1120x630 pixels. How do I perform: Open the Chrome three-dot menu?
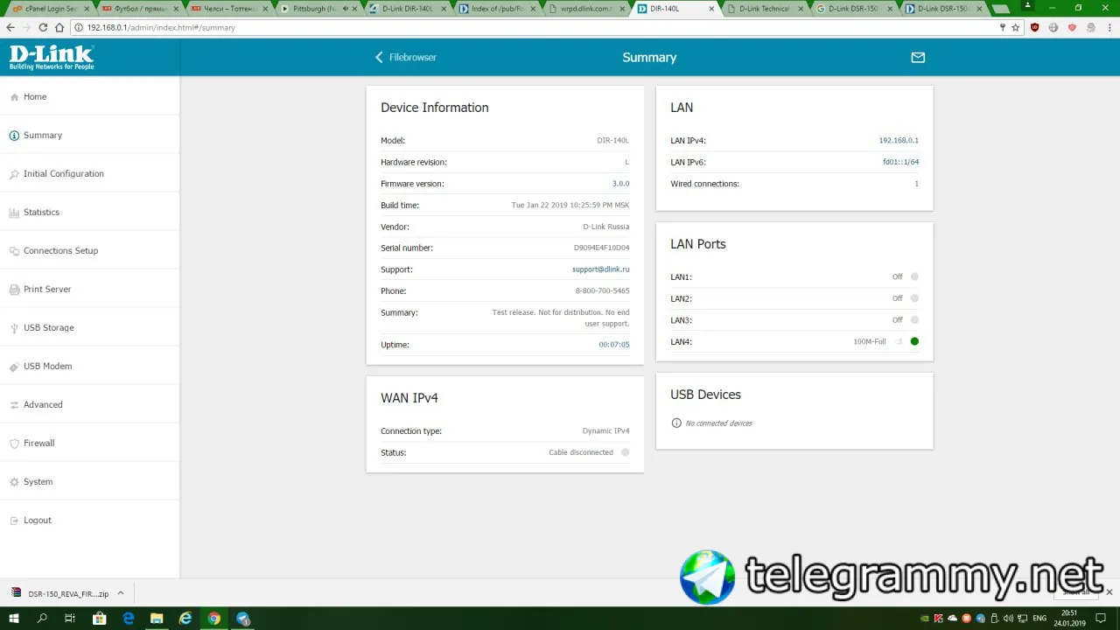(1109, 28)
